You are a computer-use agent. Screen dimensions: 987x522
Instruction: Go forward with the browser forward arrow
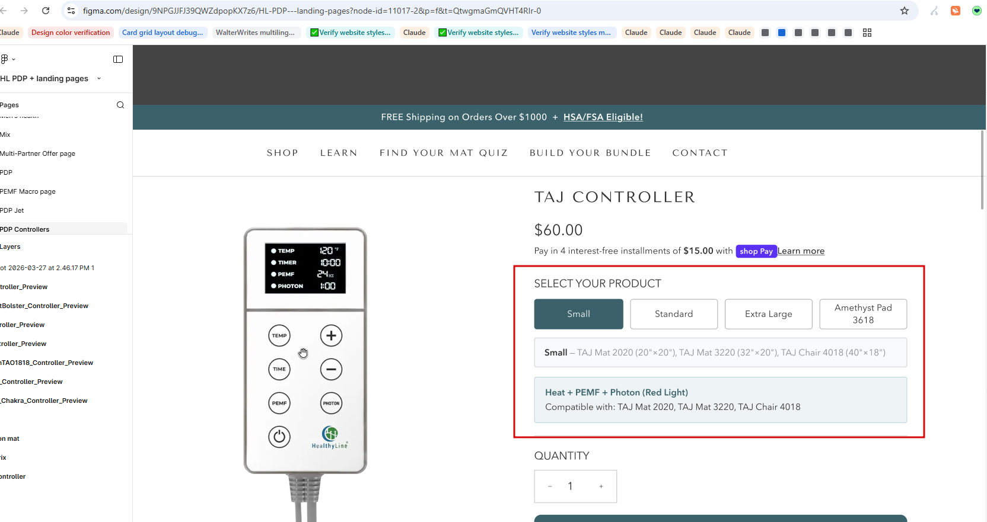click(24, 11)
